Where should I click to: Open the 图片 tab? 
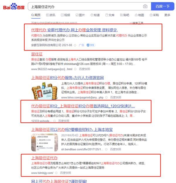click(80, 15)
